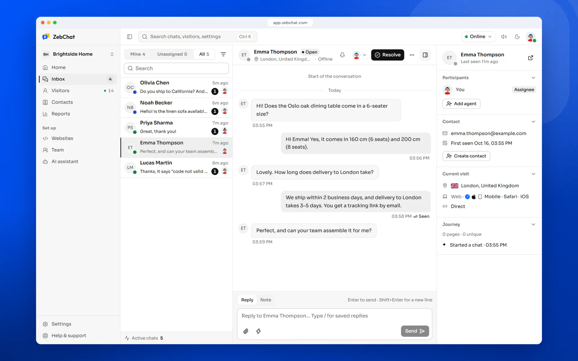The width and height of the screenshot is (578, 361).
Task: Click the chat list Search field
Action: [x=176, y=68]
